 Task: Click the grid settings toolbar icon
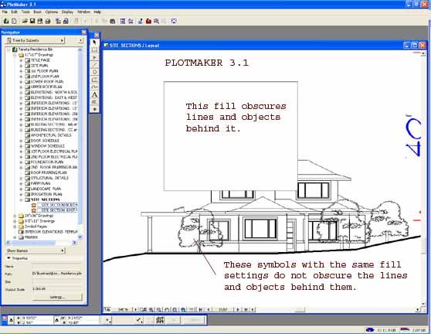[123, 21]
